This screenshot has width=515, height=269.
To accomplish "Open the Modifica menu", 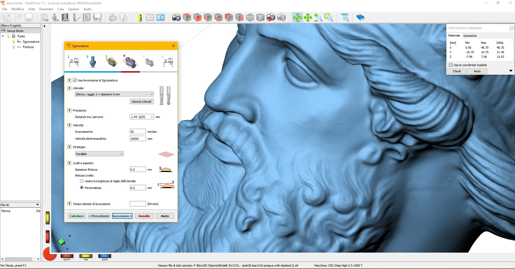I will [x=18, y=9].
